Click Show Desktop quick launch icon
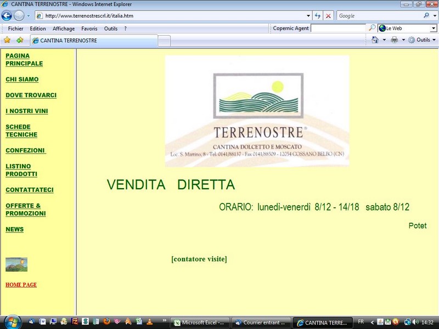 [53, 322]
